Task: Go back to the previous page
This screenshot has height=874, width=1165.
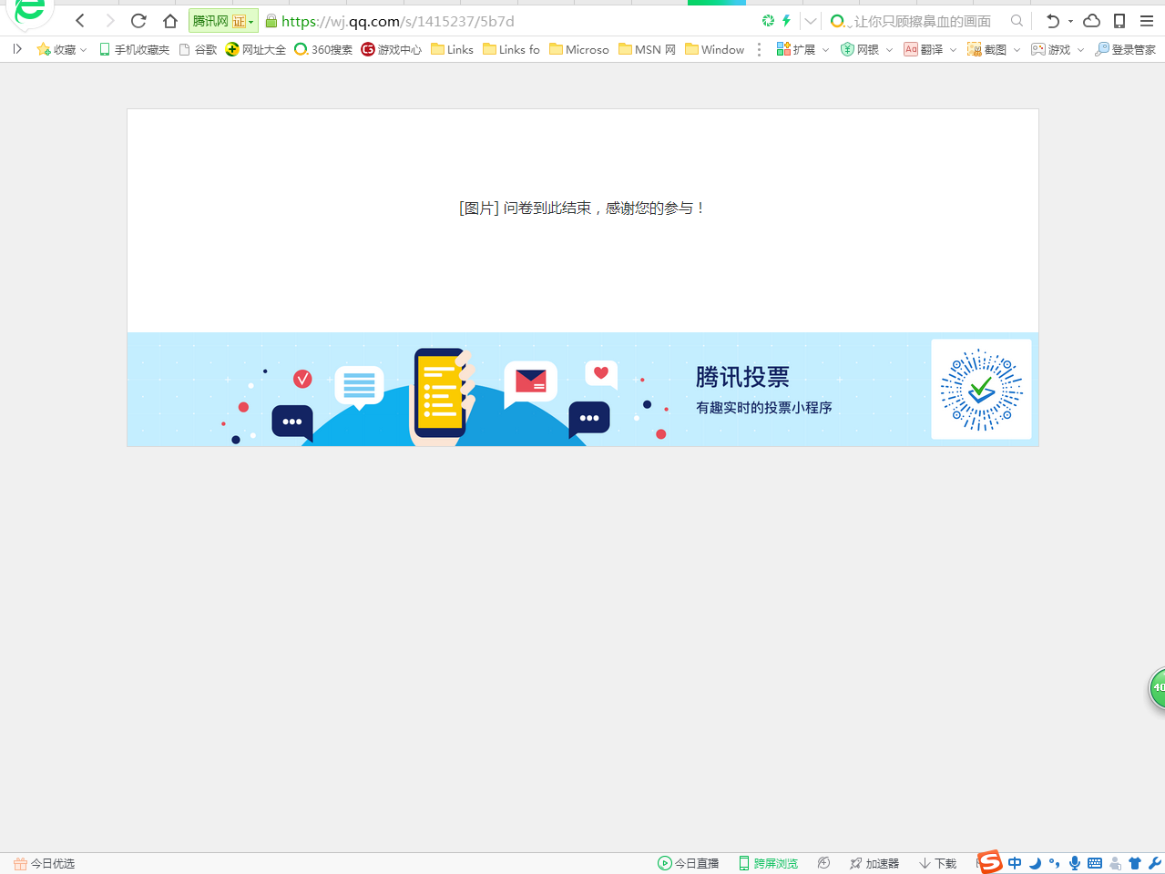Action: click(x=80, y=21)
